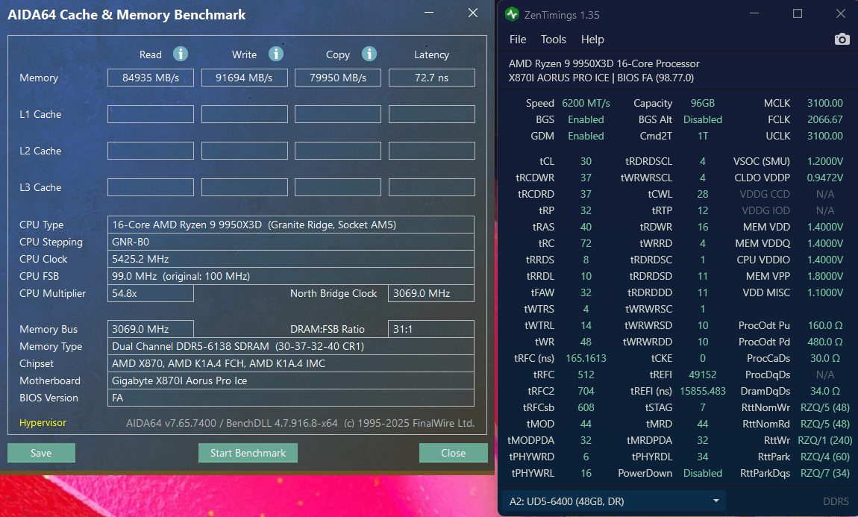Click the RttPark value RZQ/4 (60)
Image resolution: width=858 pixels, height=517 pixels.
pos(825,457)
